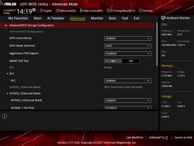The height and width of the screenshot is (146, 194).
Task: Open the Monitor tab
Action: [97, 18]
